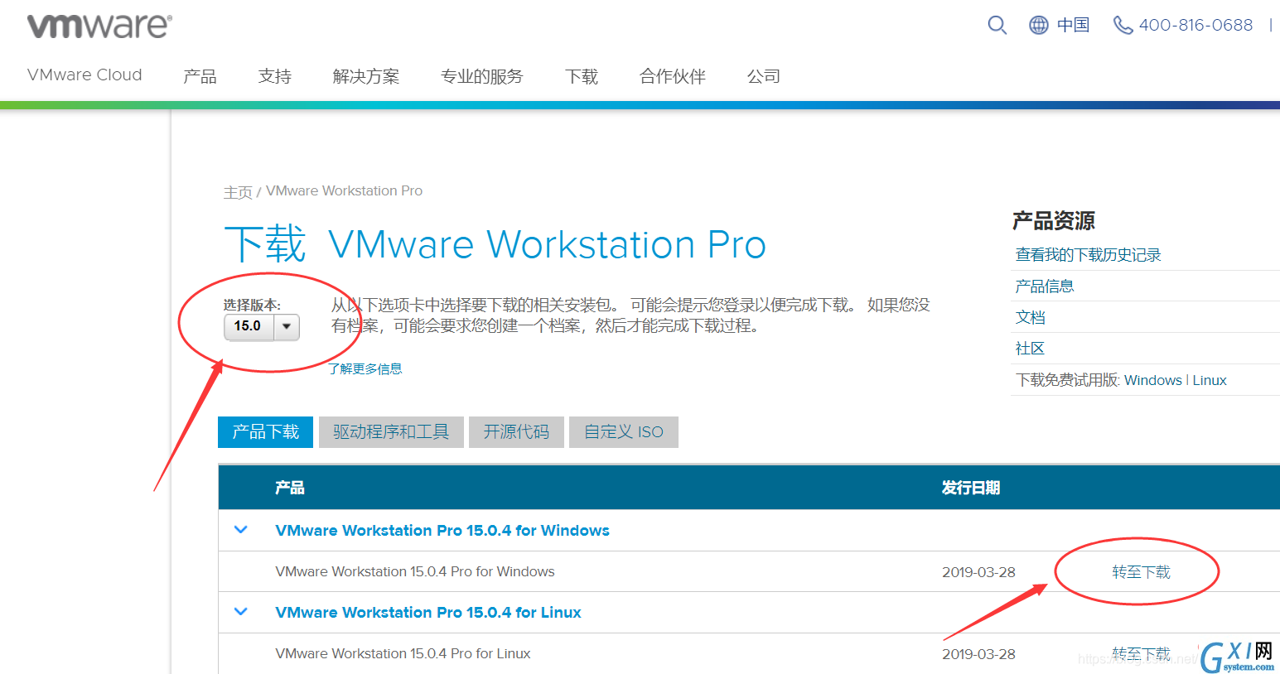Open the 专业的服务 menu
This screenshot has height=674, width=1280.
481,76
